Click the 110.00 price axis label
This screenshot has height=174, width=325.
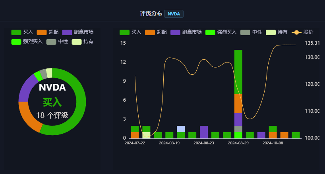[x=312, y=111]
